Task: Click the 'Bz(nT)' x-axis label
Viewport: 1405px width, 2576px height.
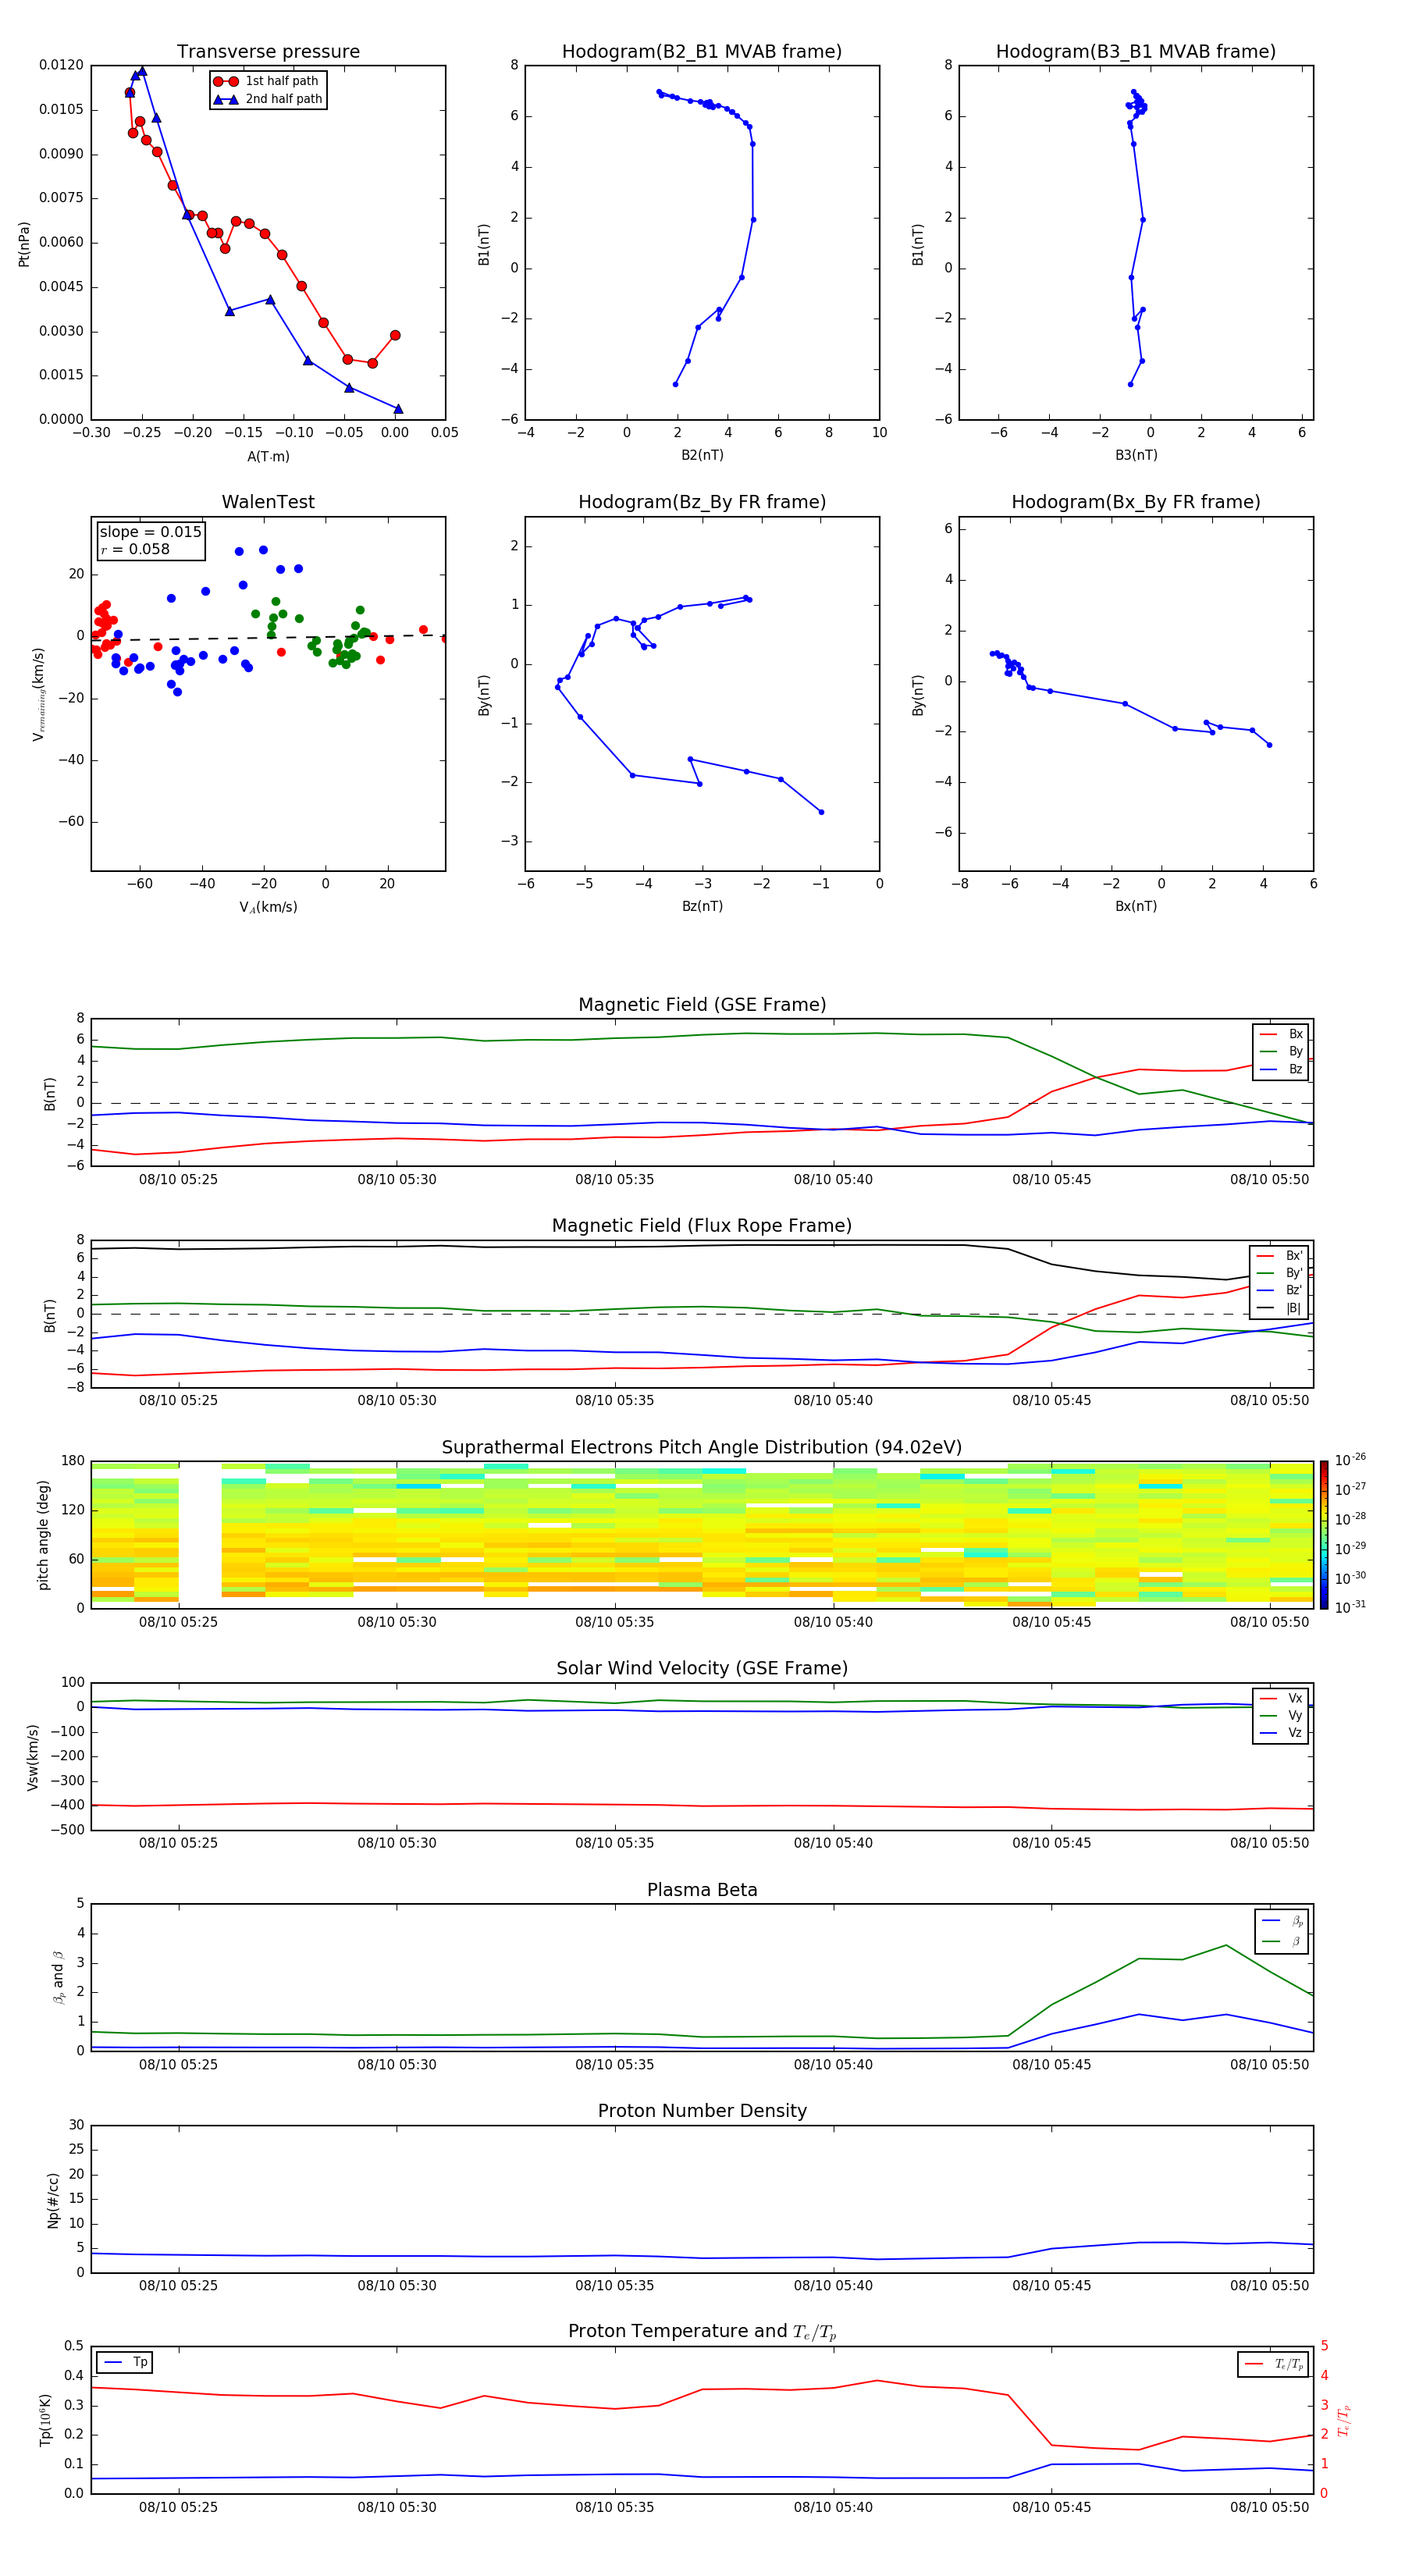Action: click(702, 906)
